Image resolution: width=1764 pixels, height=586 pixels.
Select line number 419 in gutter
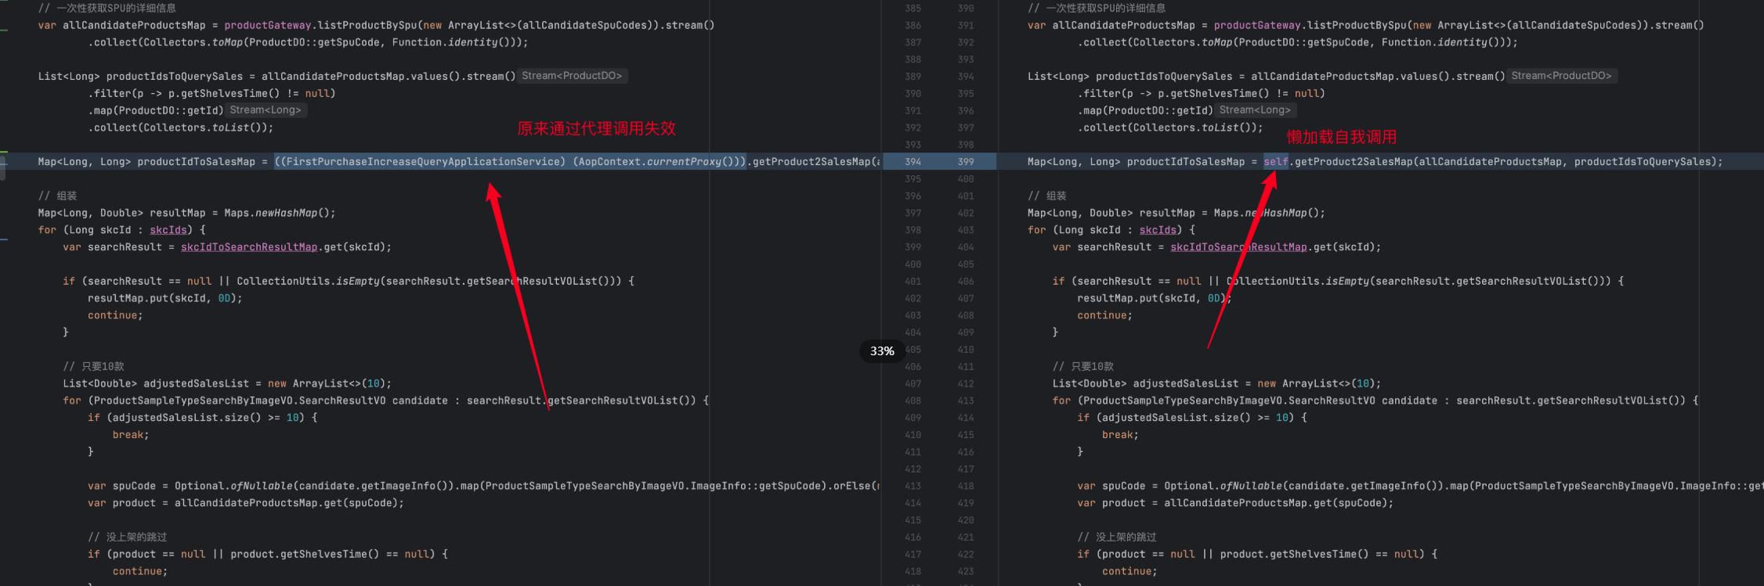tap(966, 503)
